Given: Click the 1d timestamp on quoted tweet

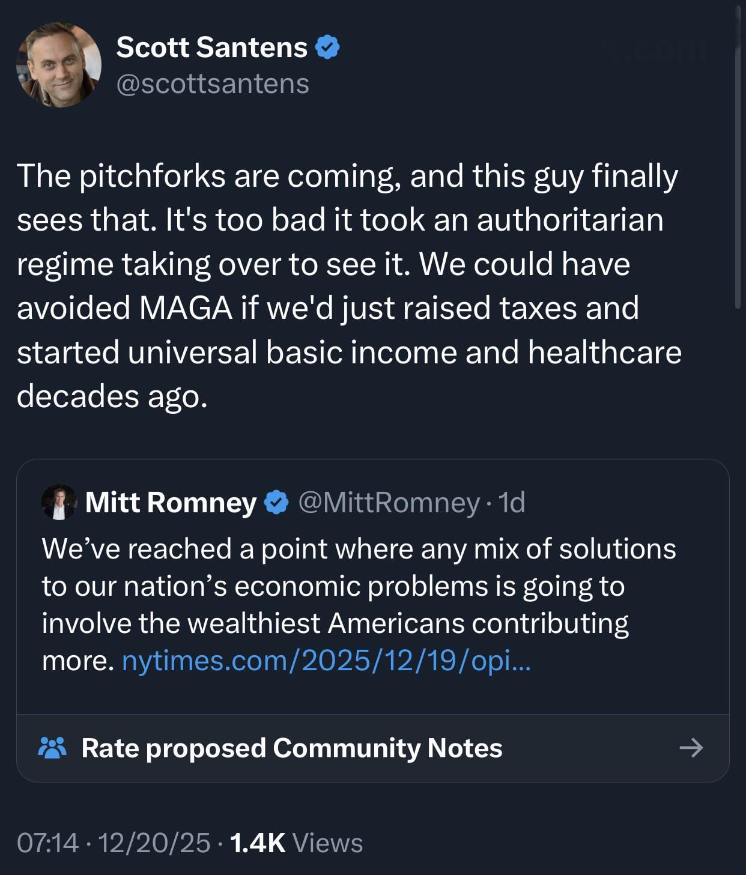Looking at the screenshot, I should coord(512,502).
